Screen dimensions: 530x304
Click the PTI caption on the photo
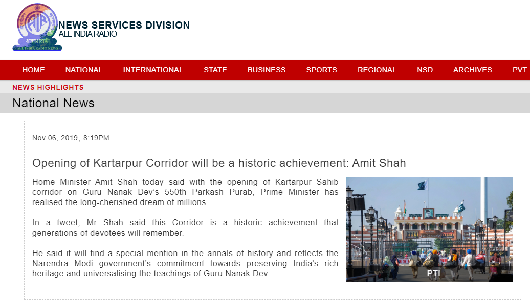433,273
